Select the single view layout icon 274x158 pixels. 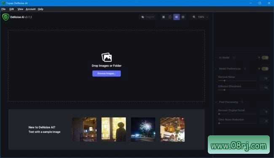[164, 17]
